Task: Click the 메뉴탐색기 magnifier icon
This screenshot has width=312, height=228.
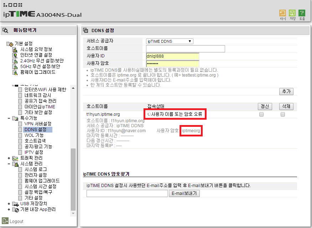Action: tap(5, 30)
